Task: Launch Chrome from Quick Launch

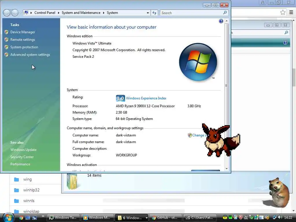Action: click(x=21, y=218)
